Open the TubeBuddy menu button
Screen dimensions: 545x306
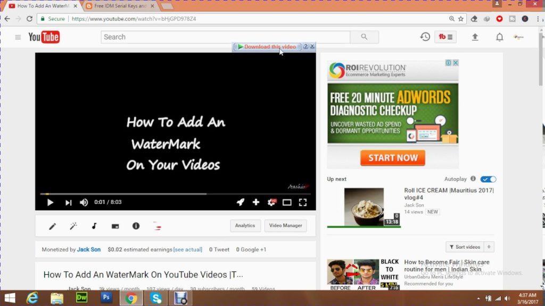[445, 37]
